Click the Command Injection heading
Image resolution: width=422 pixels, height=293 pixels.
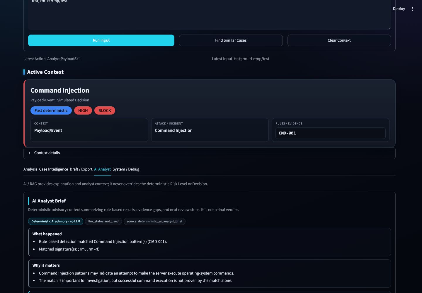click(x=60, y=91)
